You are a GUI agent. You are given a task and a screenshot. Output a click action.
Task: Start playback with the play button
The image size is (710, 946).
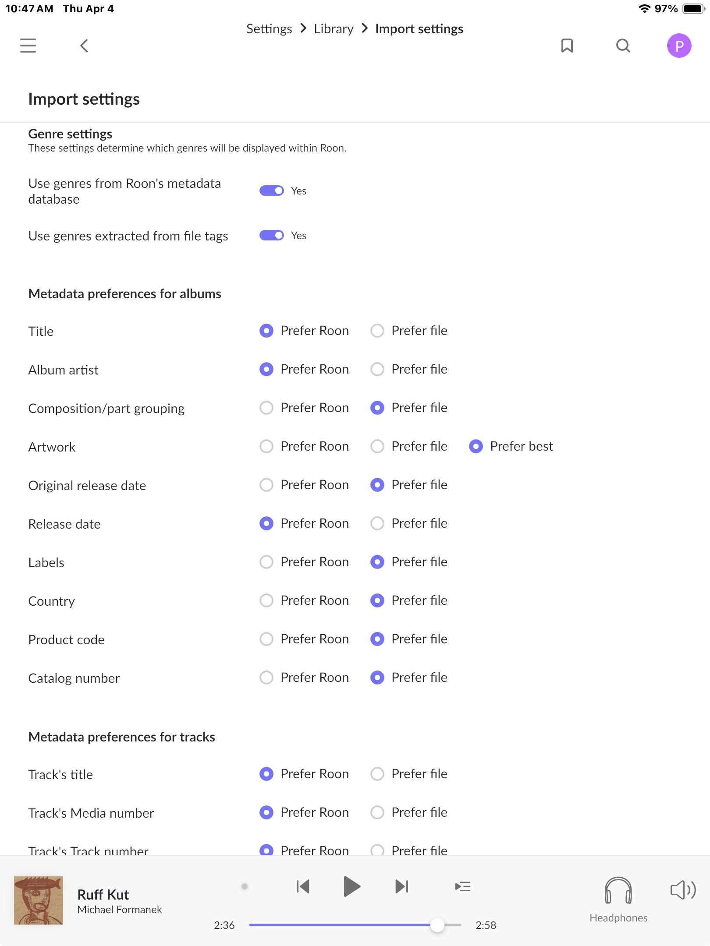(x=351, y=886)
